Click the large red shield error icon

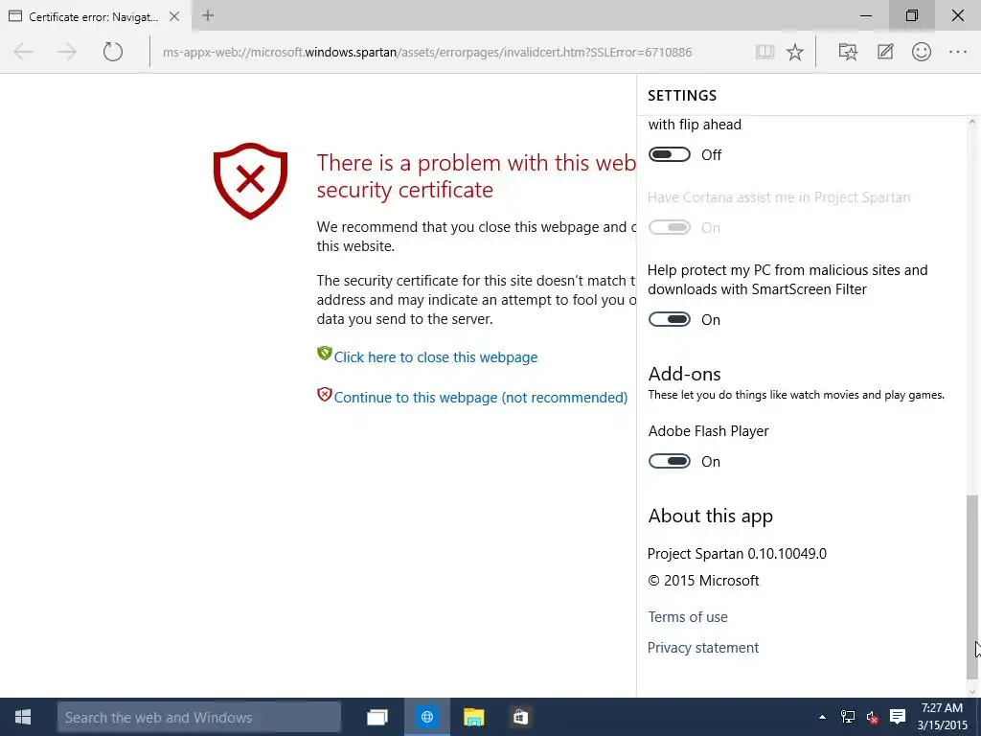pyautogui.click(x=250, y=181)
